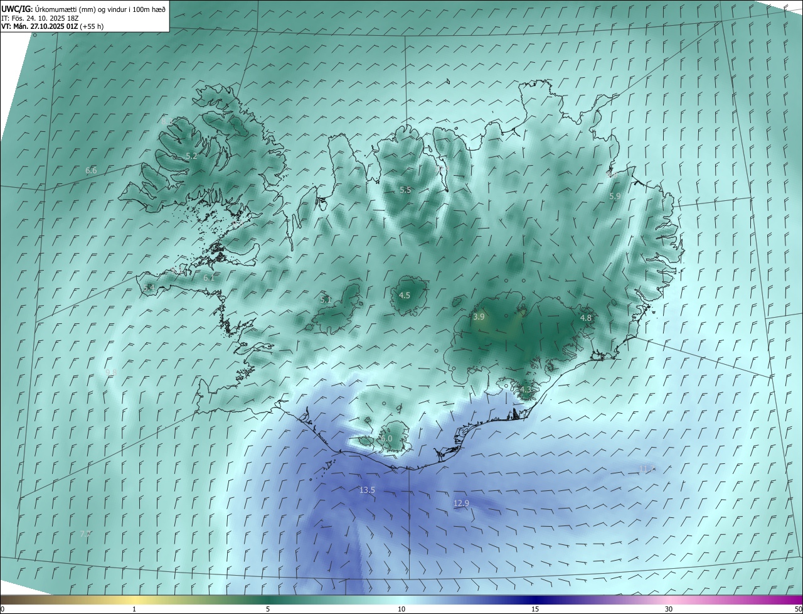This screenshot has height=614, width=803.
Task: Click the colorbar tick label 10
Action: coord(401,609)
